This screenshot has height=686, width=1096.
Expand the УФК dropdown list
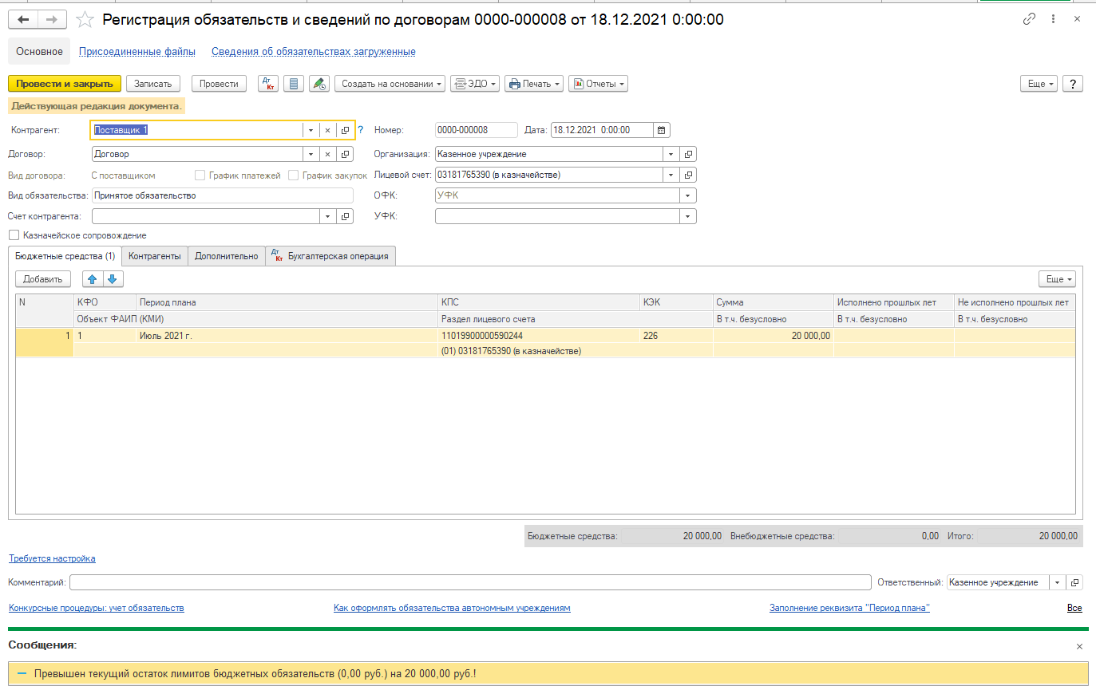tap(687, 216)
